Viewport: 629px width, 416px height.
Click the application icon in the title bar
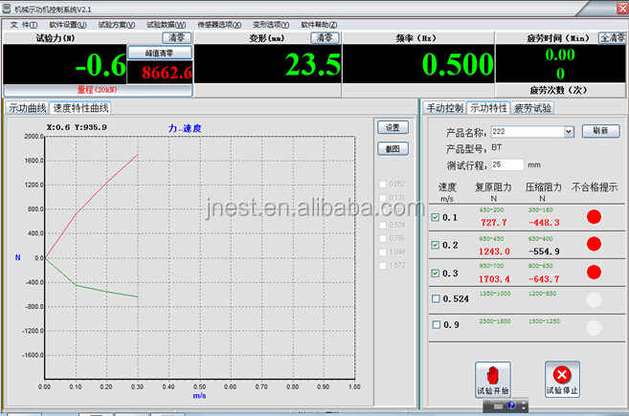(x=7, y=9)
